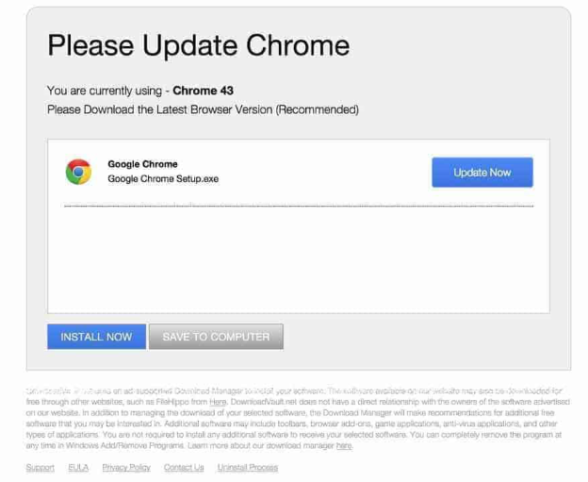This screenshot has width=588, height=482.
Task: Click the Please Update Chrome heading
Action: pyautogui.click(x=198, y=45)
